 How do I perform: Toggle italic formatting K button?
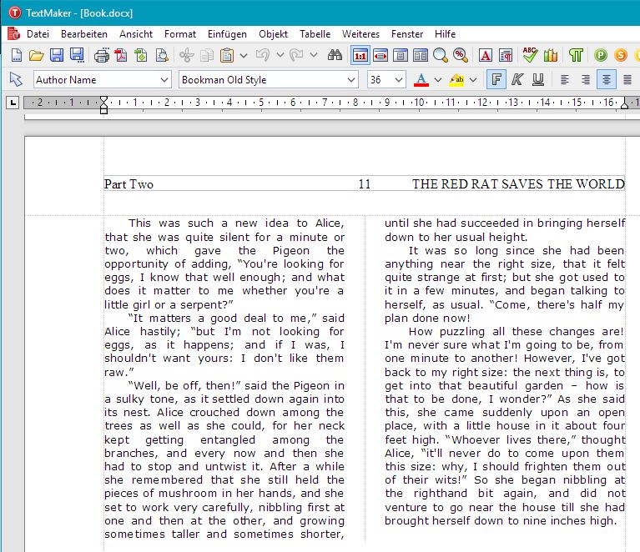tap(517, 79)
